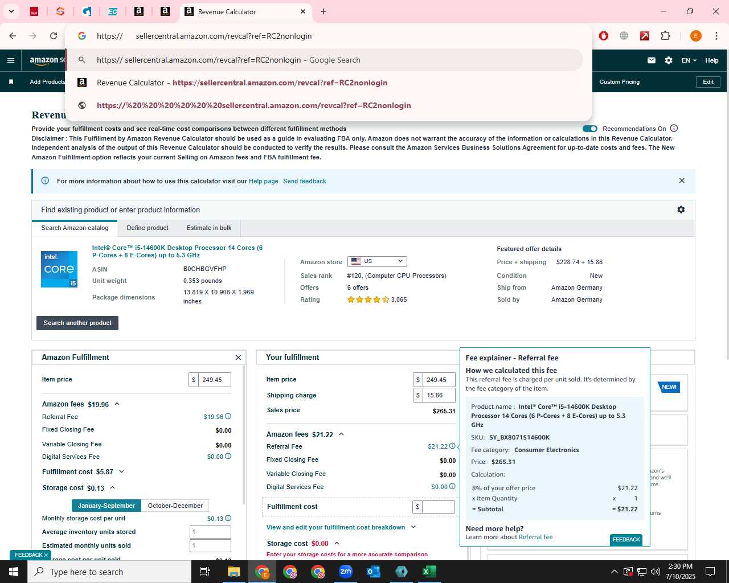Click Amazon Fulfillment Referral Fee info icon
Image resolution: width=729 pixels, height=583 pixels.
pos(228,417)
